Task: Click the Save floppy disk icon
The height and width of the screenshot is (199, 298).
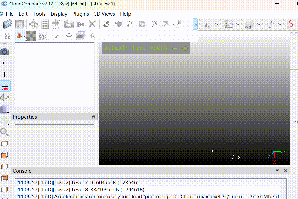Action: point(19,24)
